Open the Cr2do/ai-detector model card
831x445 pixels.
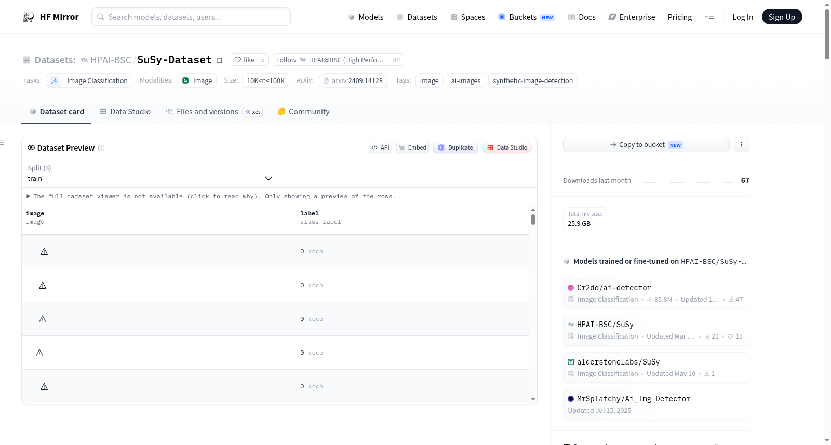pyautogui.click(x=656, y=293)
